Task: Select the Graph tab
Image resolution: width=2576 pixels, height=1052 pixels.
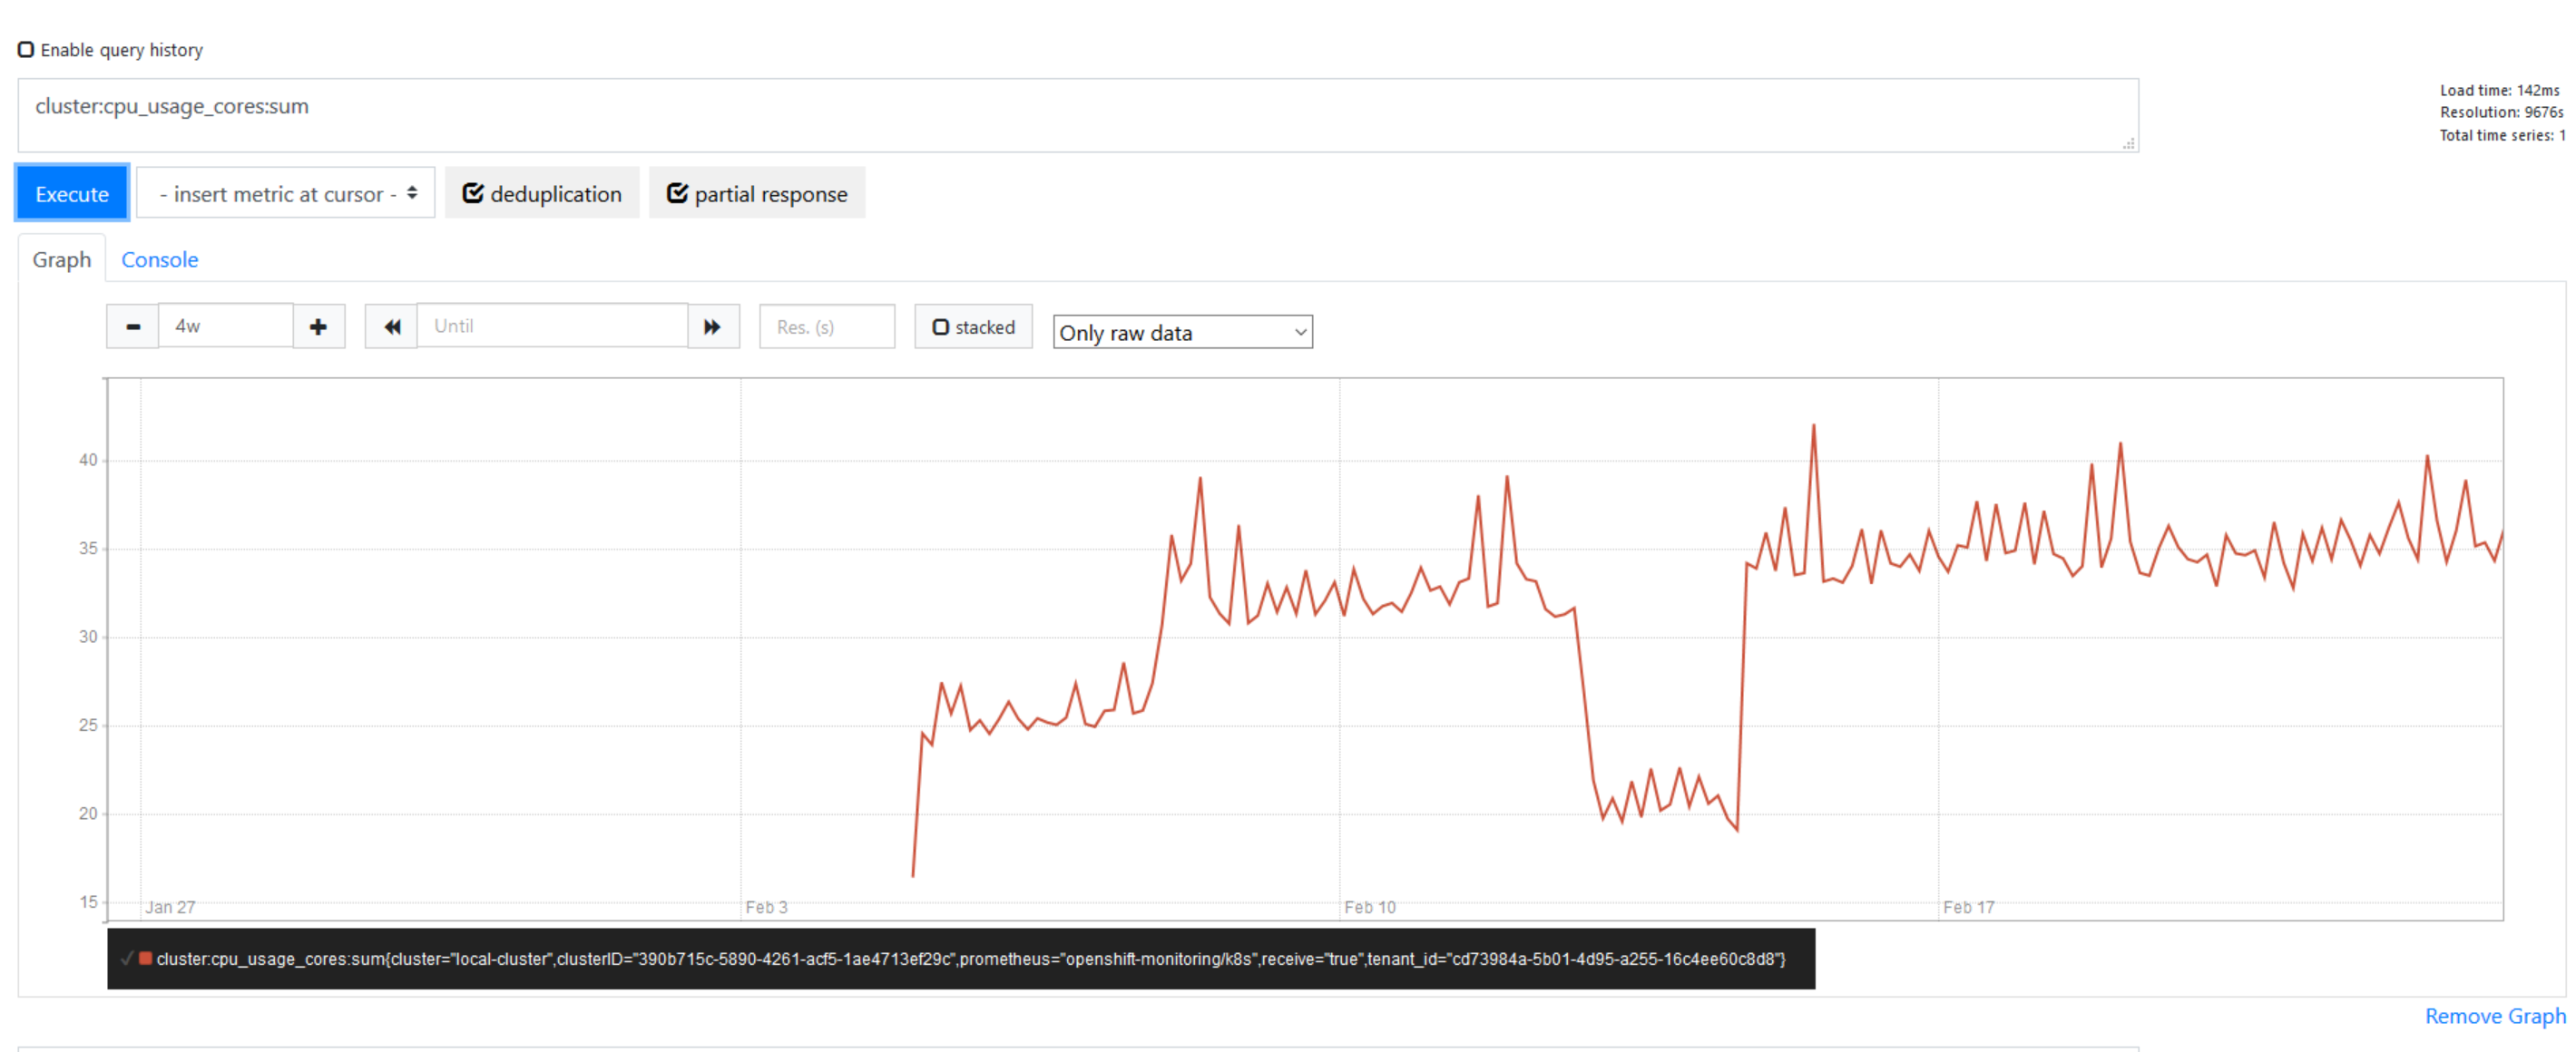Action: [x=61, y=258]
